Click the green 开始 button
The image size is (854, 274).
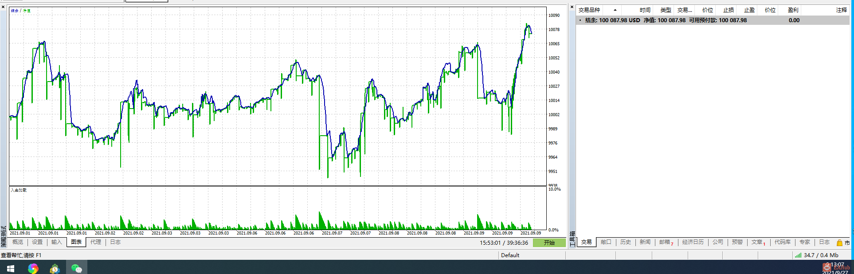tap(549, 243)
